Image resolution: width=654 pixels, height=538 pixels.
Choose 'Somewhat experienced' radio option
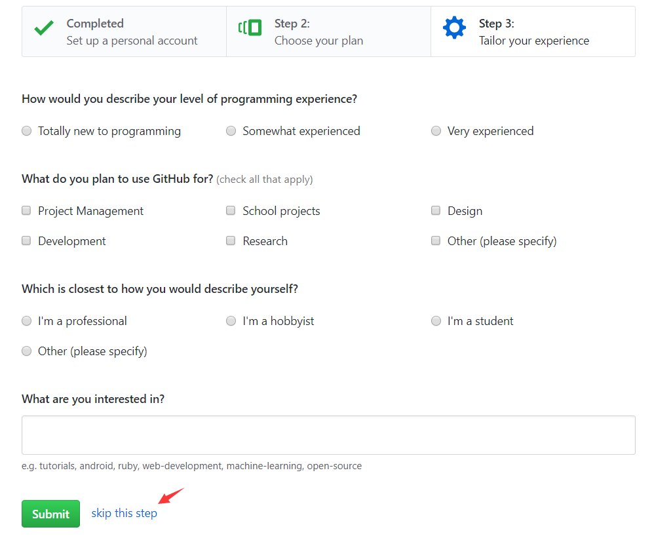pos(231,131)
